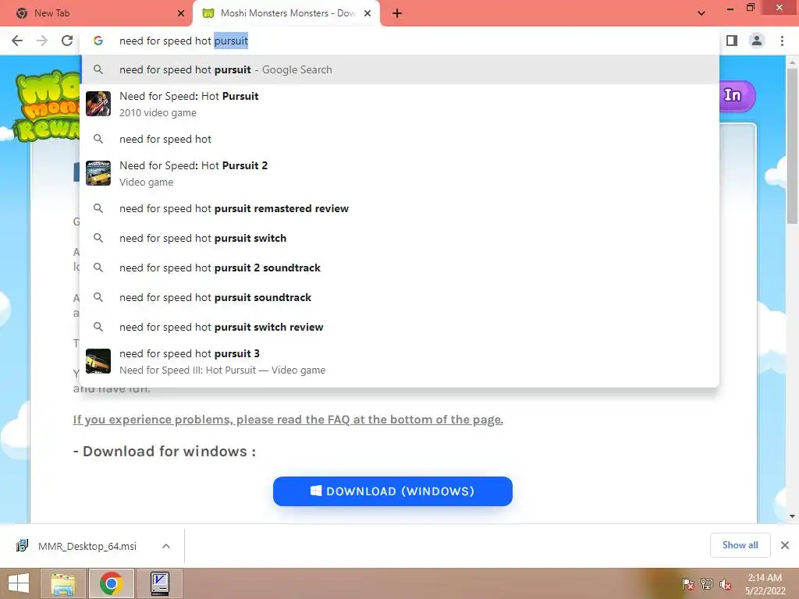Open the Chrome profile avatar icon

click(757, 41)
